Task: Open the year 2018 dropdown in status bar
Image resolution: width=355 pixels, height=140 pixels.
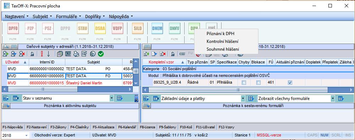Action: tap(27, 135)
